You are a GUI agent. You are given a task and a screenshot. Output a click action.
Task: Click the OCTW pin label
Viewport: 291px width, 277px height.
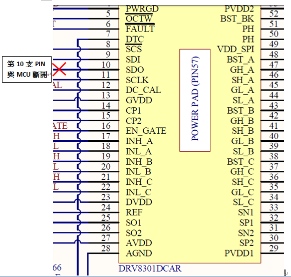tap(139, 19)
